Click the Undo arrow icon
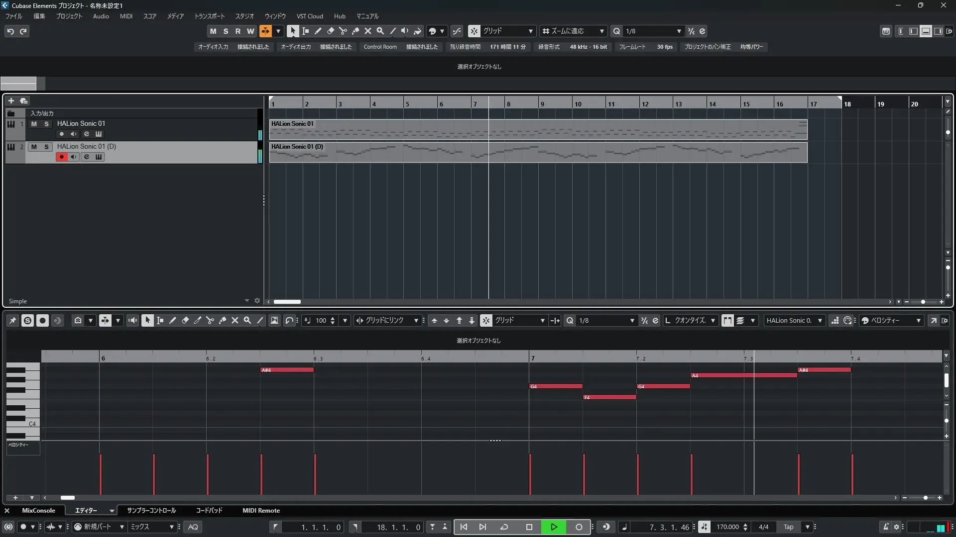 coord(10,31)
